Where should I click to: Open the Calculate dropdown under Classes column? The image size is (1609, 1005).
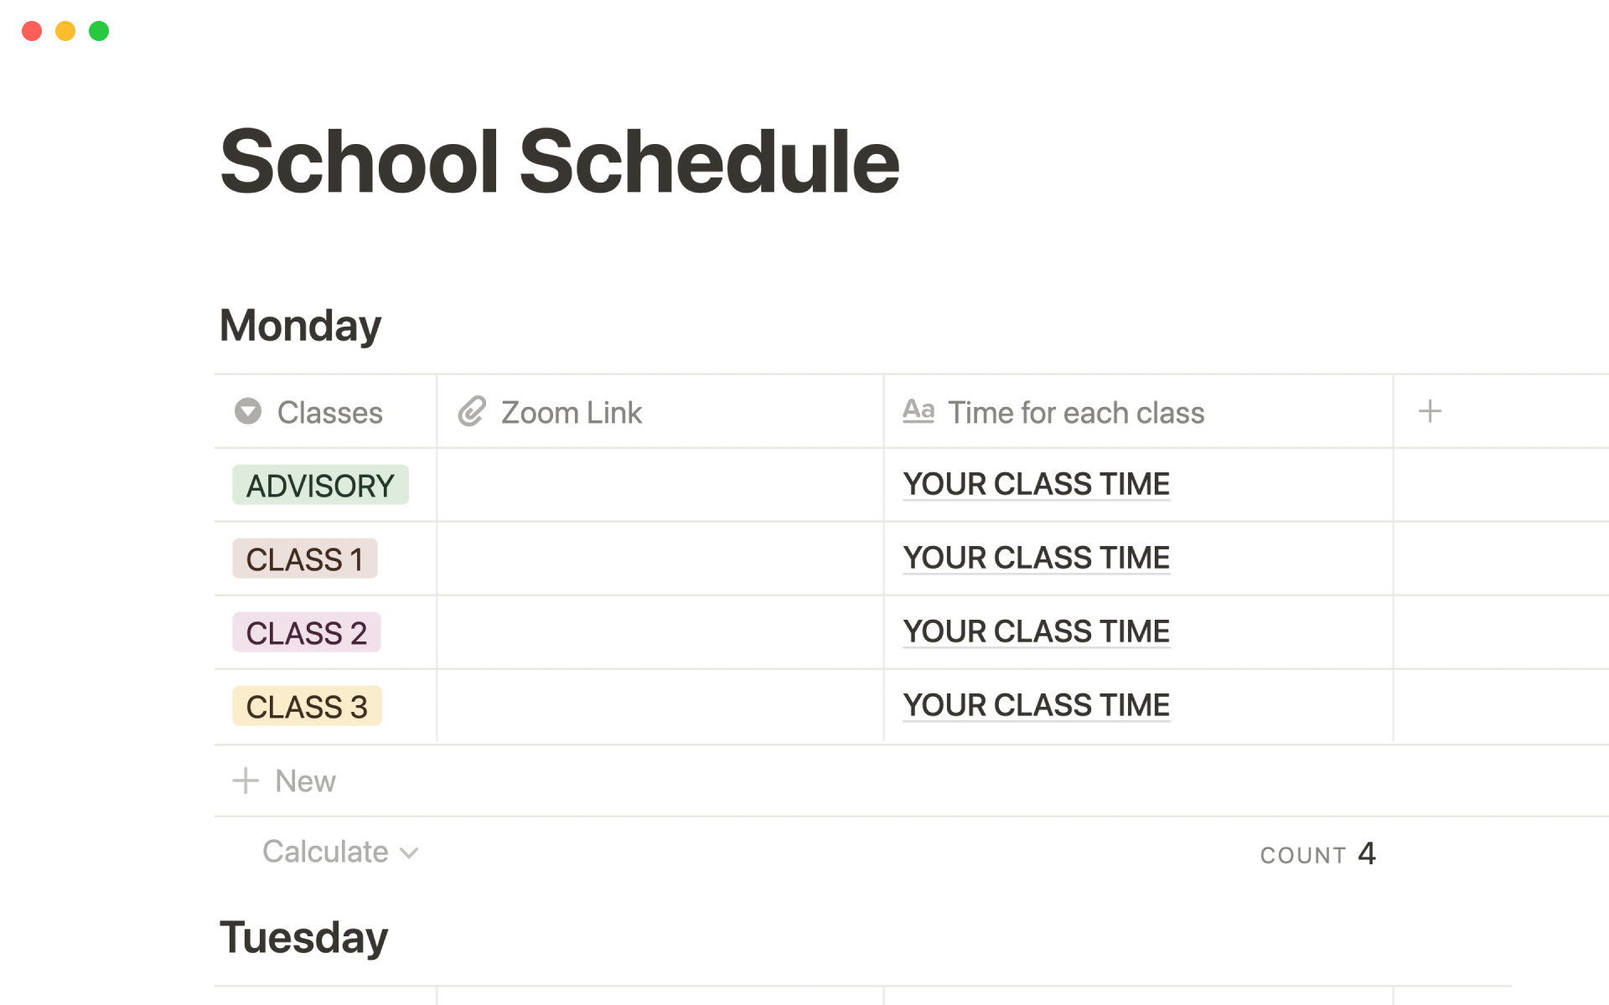(x=339, y=852)
